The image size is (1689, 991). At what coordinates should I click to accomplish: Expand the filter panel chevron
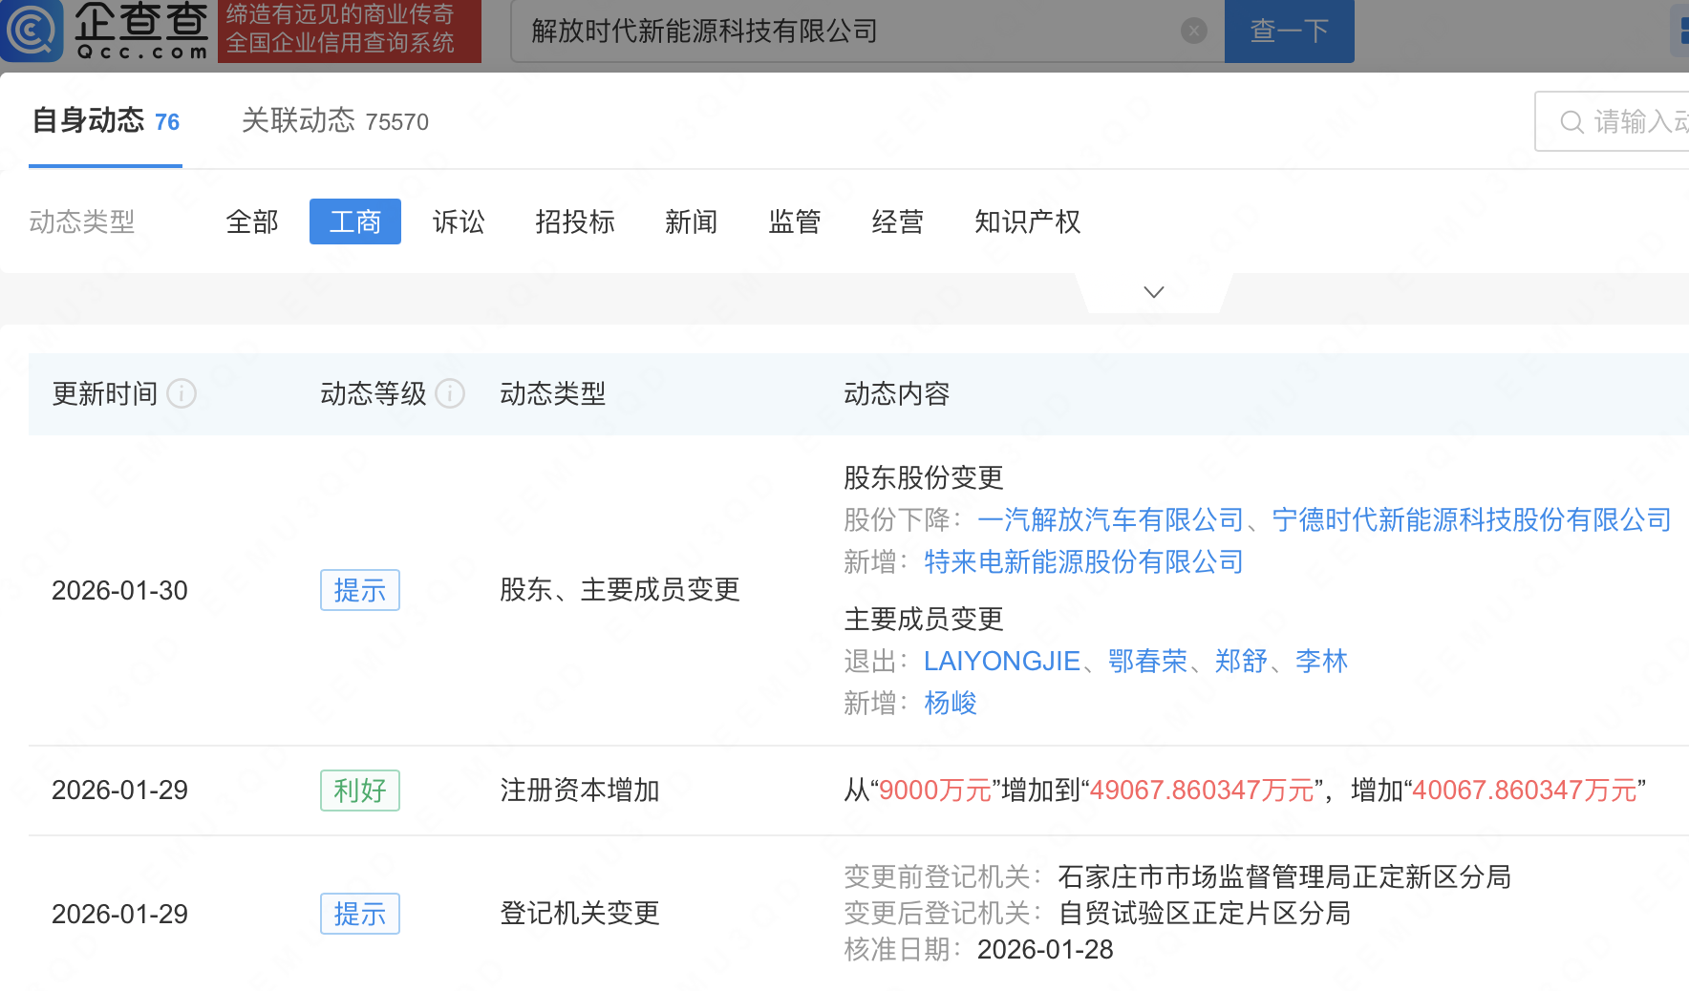[x=1153, y=292]
